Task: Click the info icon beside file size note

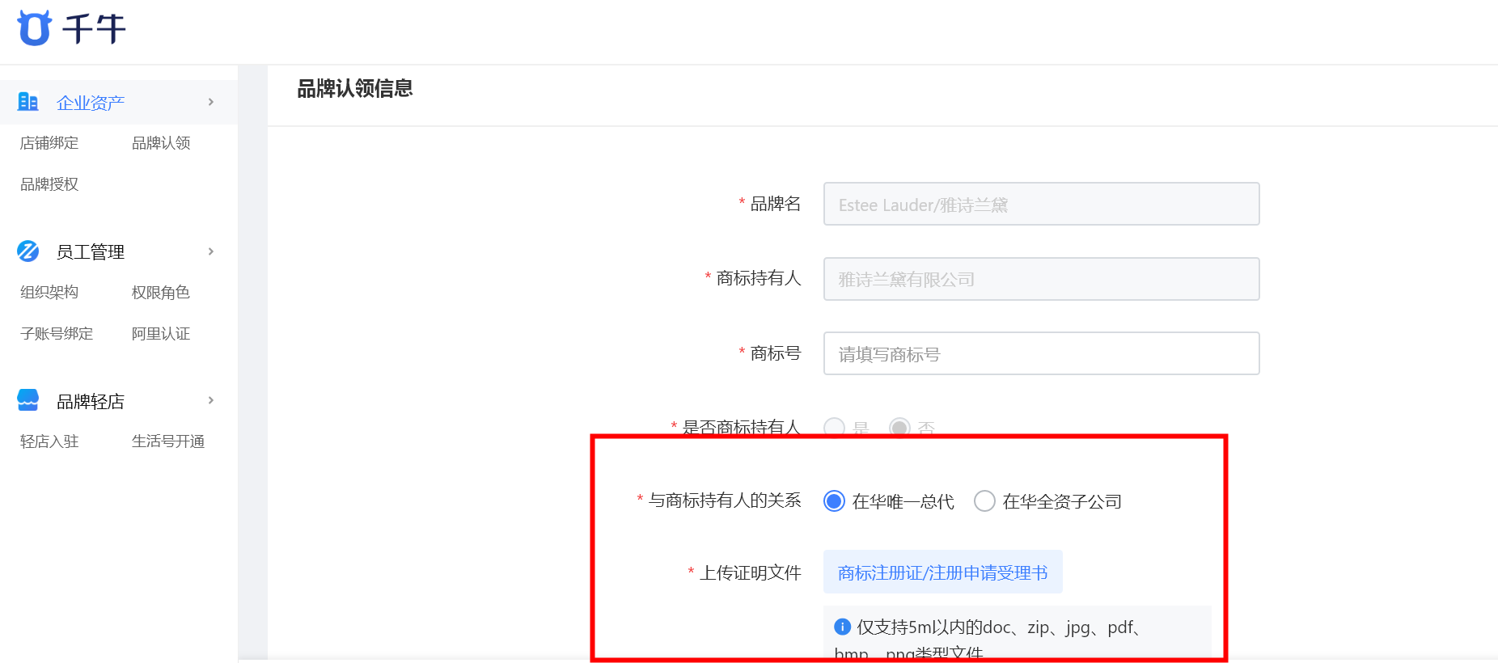Action: point(842,627)
